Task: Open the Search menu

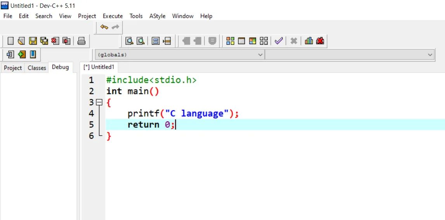Action: (44, 16)
